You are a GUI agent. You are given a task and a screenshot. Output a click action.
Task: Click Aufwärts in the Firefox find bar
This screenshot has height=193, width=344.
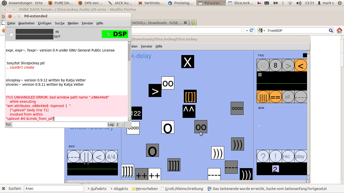click(97, 189)
